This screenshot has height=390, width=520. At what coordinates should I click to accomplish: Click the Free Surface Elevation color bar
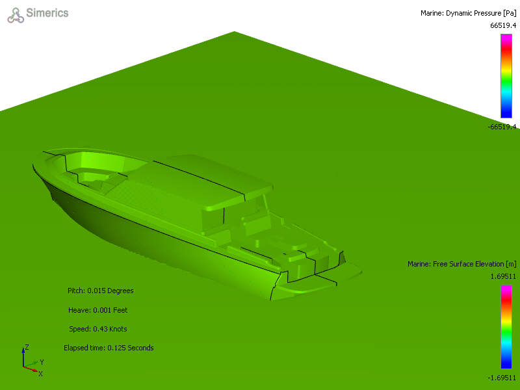506,327
